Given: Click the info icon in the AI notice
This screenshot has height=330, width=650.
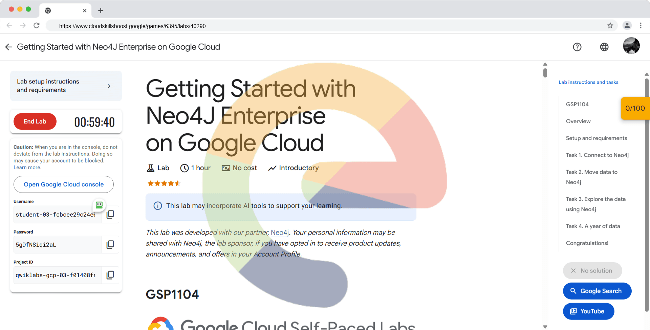Looking at the screenshot, I should point(158,206).
